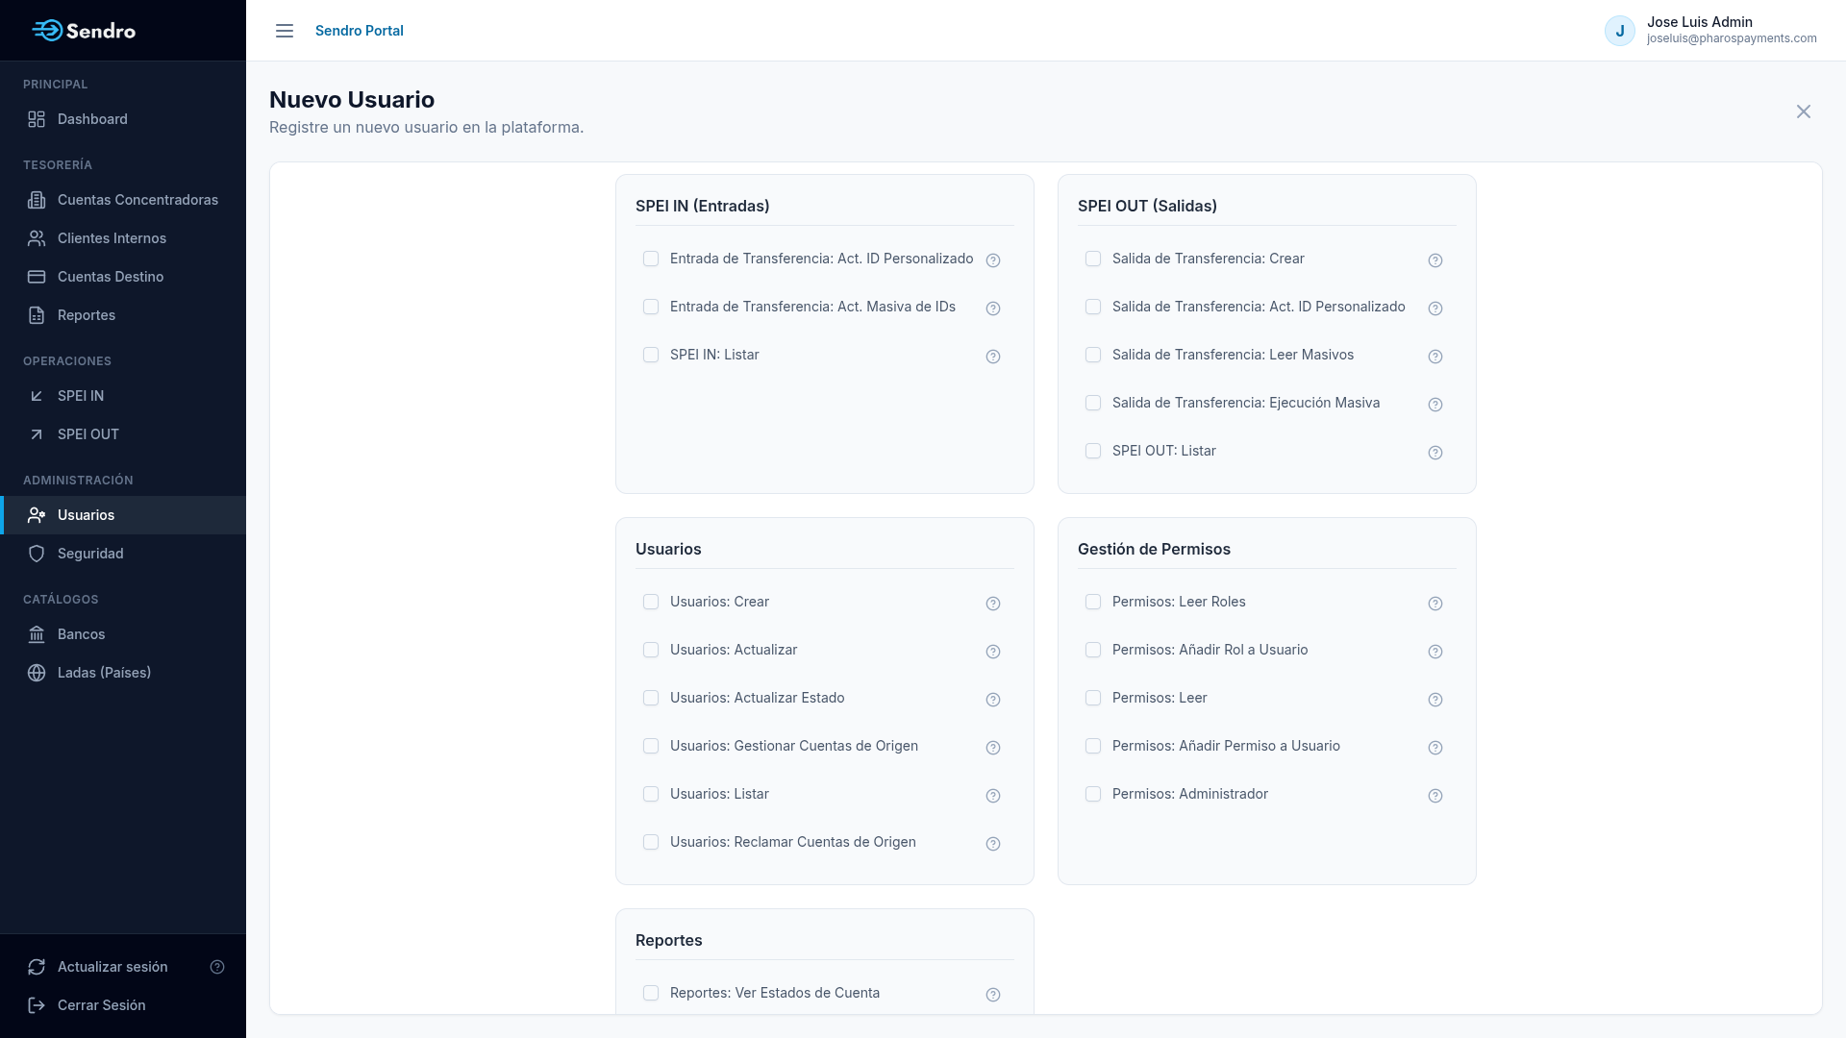Click help icon for Salida Act. ID Personalizado
1846x1038 pixels.
pos(1435,309)
